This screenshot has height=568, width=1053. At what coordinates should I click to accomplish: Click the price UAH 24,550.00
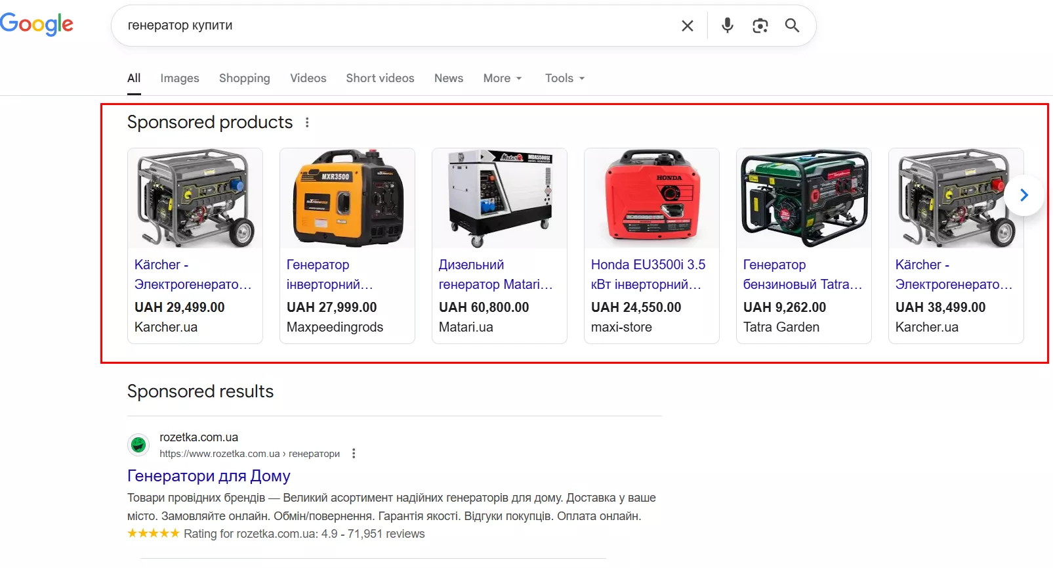636,307
